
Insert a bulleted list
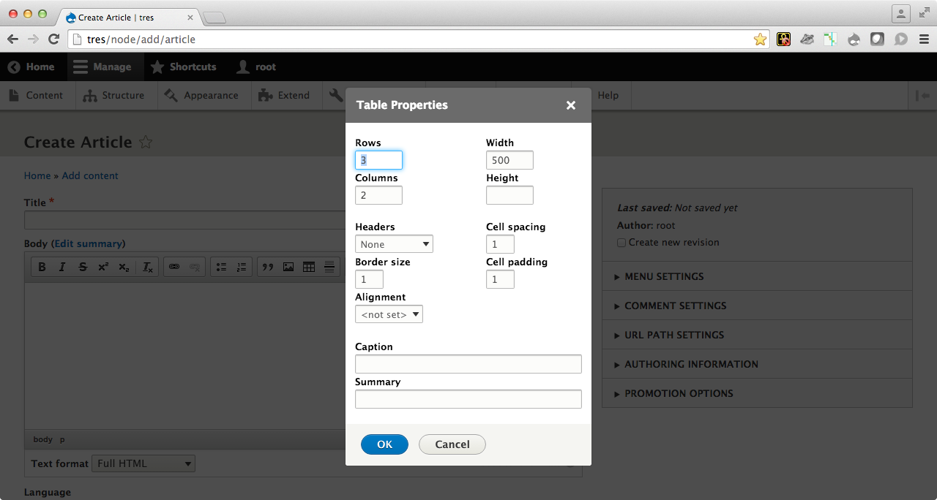(x=222, y=266)
